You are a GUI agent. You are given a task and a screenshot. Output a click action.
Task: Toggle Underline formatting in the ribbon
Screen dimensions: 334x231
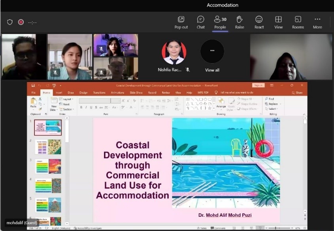tap(91, 107)
